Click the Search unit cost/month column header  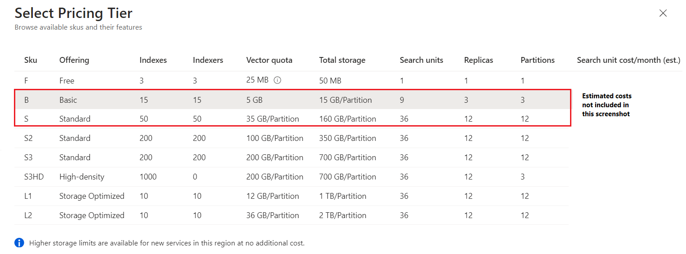pyautogui.click(x=628, y=60)
